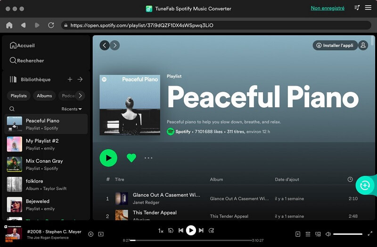The width and height of the screenshot is (377, 247).
Task: Open Rechercher in the sidebar
Action: (x=27, y=61)
